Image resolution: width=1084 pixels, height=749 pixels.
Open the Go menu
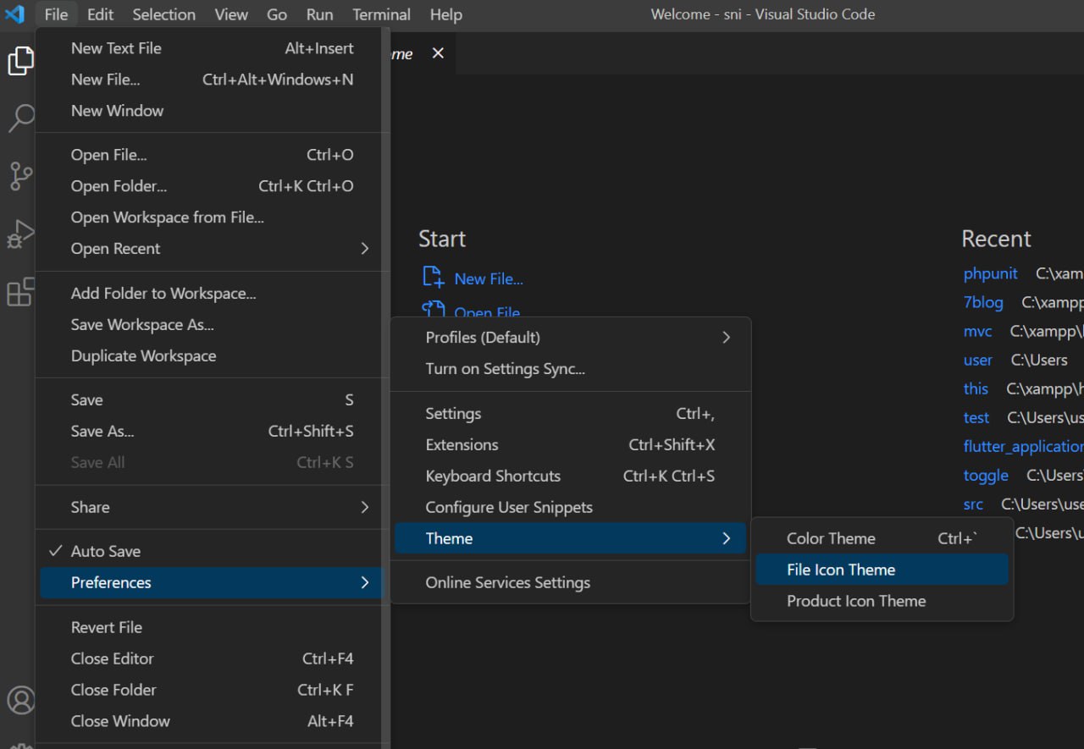click(x=277, y=14)
